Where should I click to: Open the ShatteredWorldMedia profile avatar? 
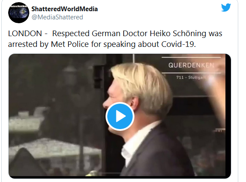tap(19, 12)
